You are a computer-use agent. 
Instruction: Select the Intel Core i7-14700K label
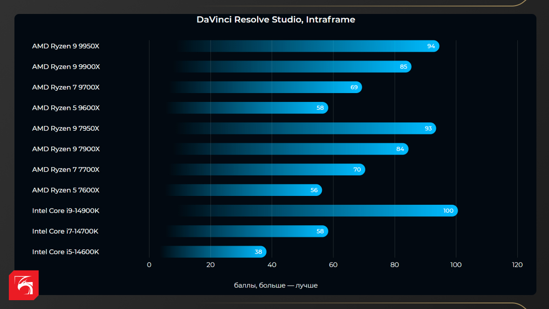[65, 231]
